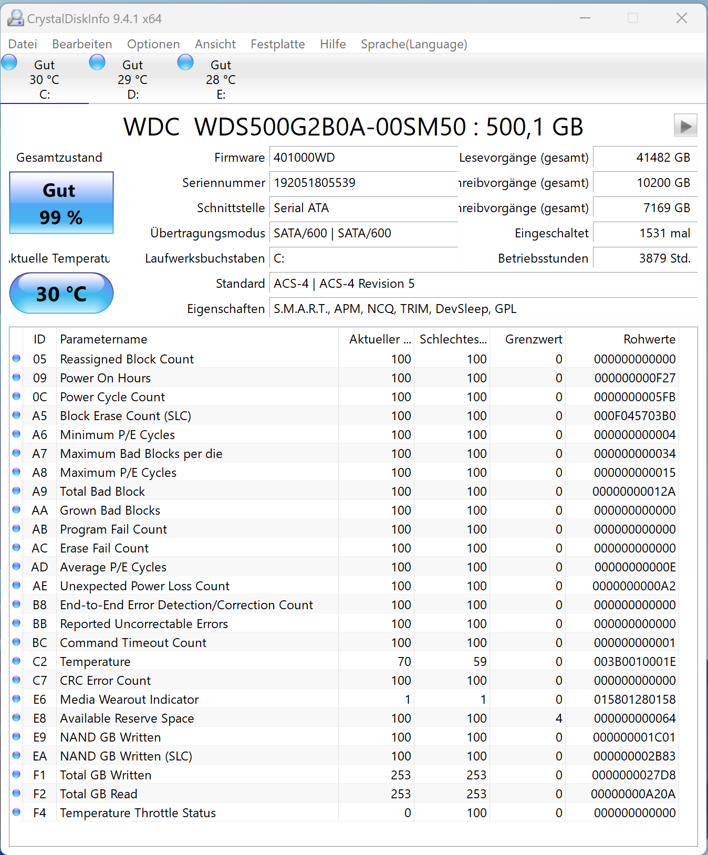Image resolution: width=708 pixels, height=855 pixels.
Task: Click status dot of Media Wearout Indicator row
Action: pyautogui.click(x=16, y=698)
